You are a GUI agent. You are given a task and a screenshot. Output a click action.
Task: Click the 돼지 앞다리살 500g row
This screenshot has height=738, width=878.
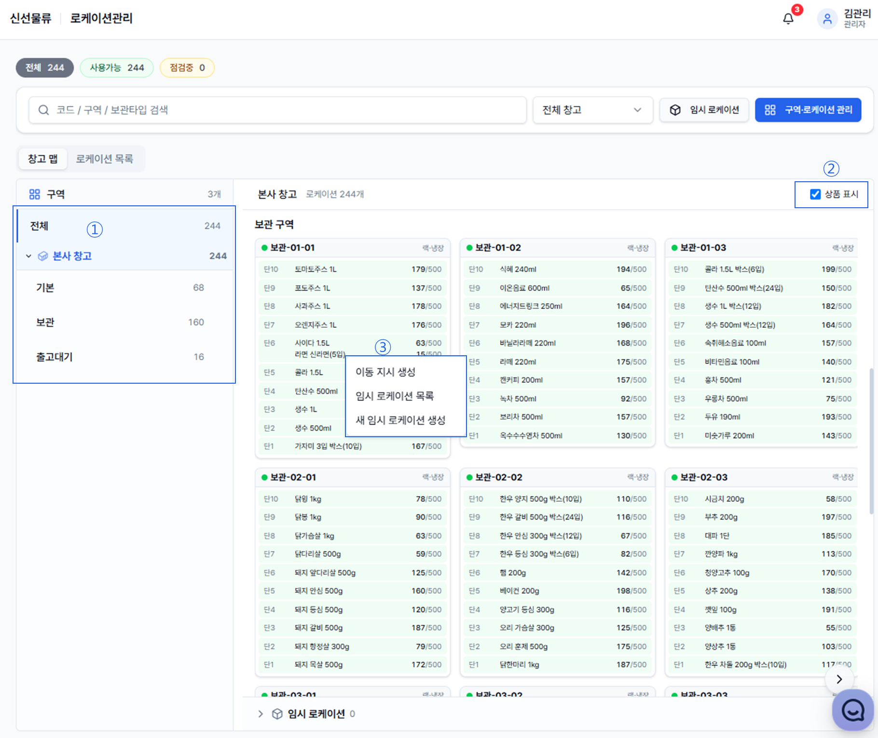[x=353, y=573]
